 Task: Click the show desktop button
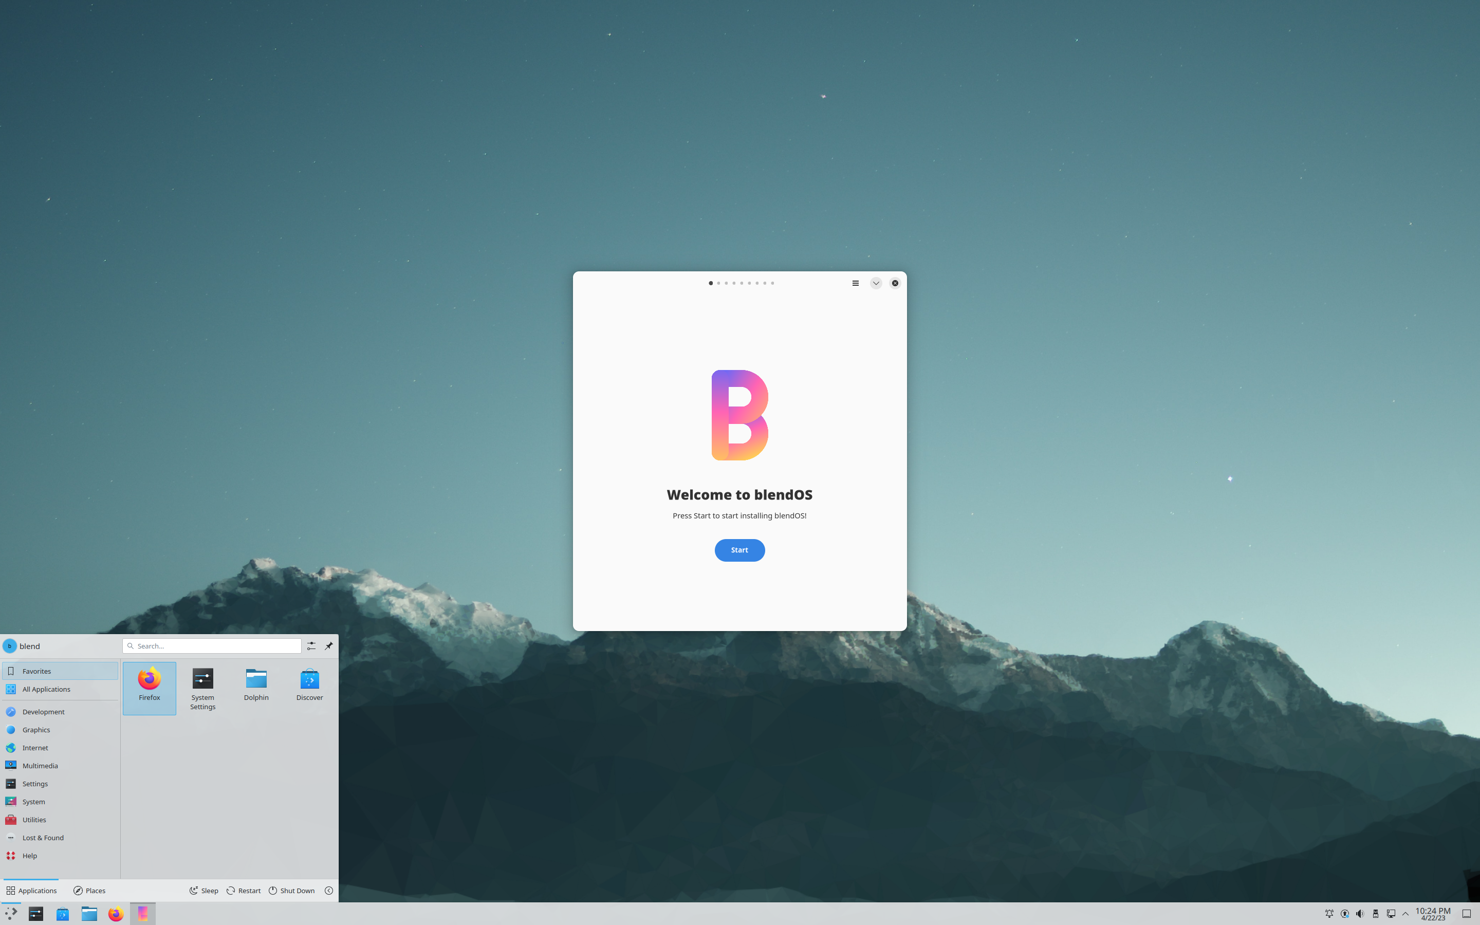coord(1467,913)
